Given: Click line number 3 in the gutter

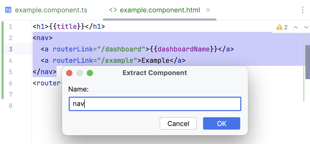Looking at the screenshot, I should pyautogui.click(x=11, y=49).
